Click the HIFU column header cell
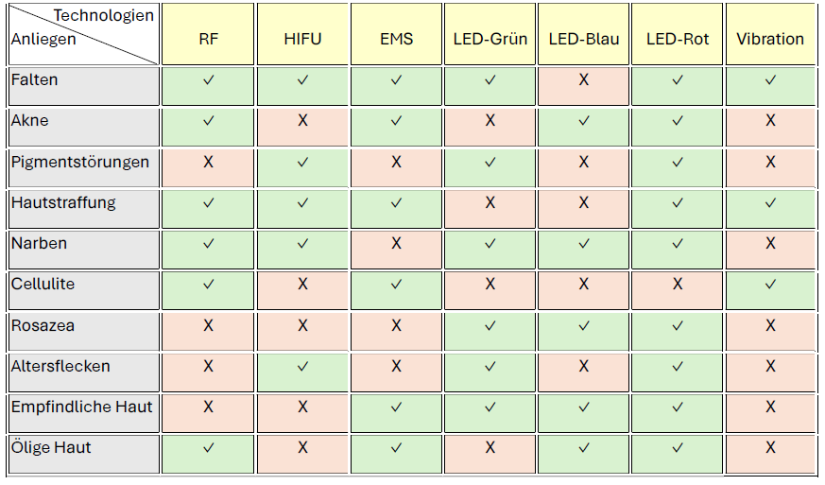This screenshot has height=485, width=825. coord(302,40)
